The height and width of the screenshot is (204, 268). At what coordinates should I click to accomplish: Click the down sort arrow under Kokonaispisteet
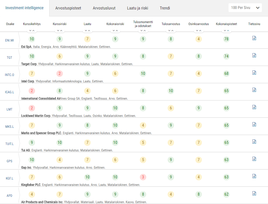225,30
